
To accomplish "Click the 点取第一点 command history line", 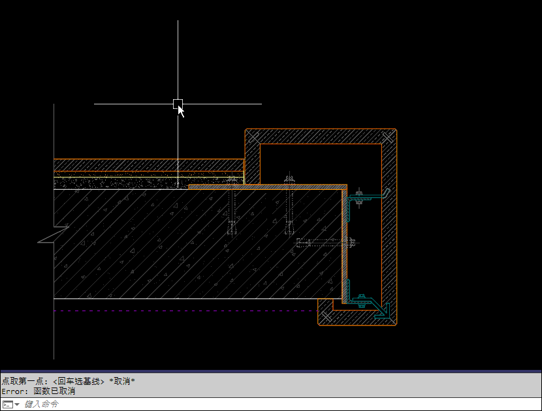I will pyautogui.click(x=68, y=381).
